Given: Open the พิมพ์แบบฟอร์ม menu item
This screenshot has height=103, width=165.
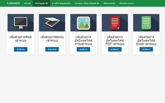Looking at the screenshot, I should pyautogui.click(x=109, y=3).
